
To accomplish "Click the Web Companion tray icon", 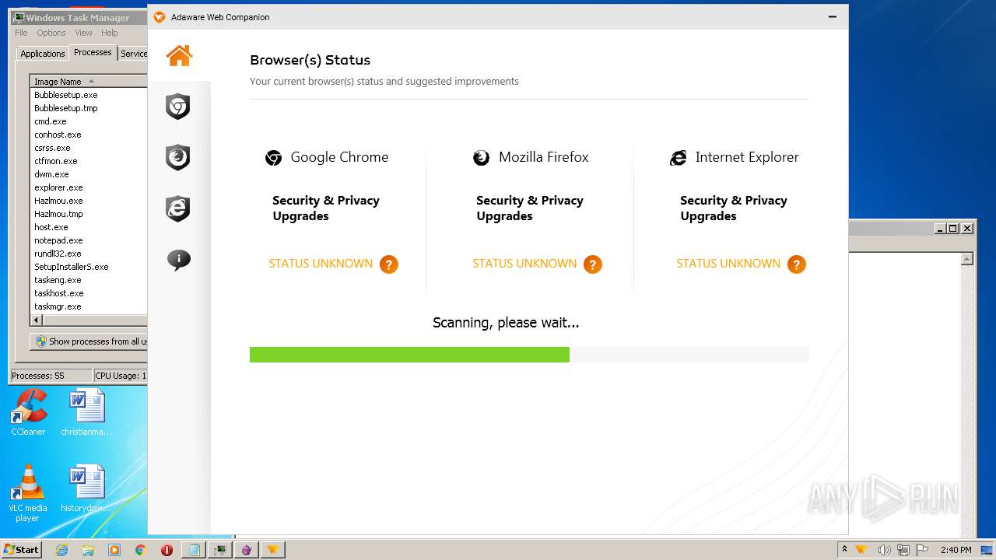I will [861, 550].
